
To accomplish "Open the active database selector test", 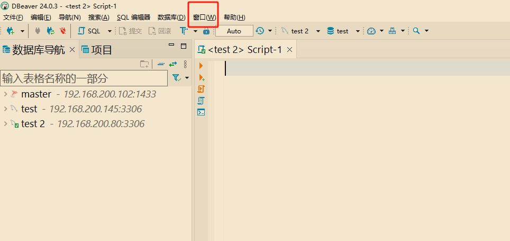I will tap(343, 31).
